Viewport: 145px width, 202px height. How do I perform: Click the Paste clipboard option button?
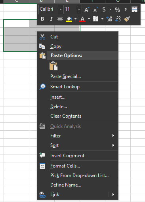click(53, 66)
